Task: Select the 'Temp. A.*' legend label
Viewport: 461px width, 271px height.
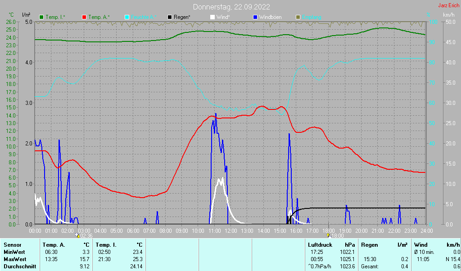Action: [99, 18]
